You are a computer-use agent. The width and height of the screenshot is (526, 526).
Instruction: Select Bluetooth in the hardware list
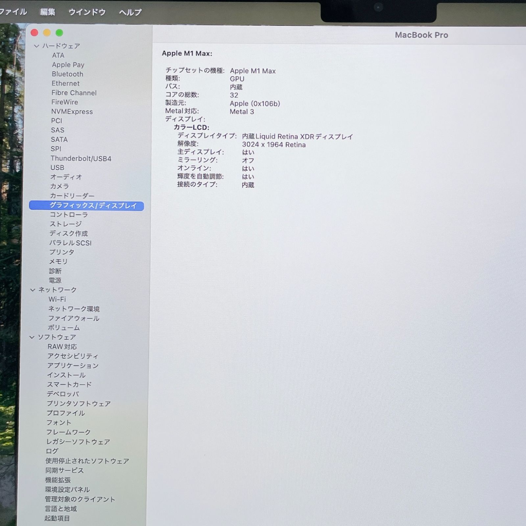pos(67,74)
